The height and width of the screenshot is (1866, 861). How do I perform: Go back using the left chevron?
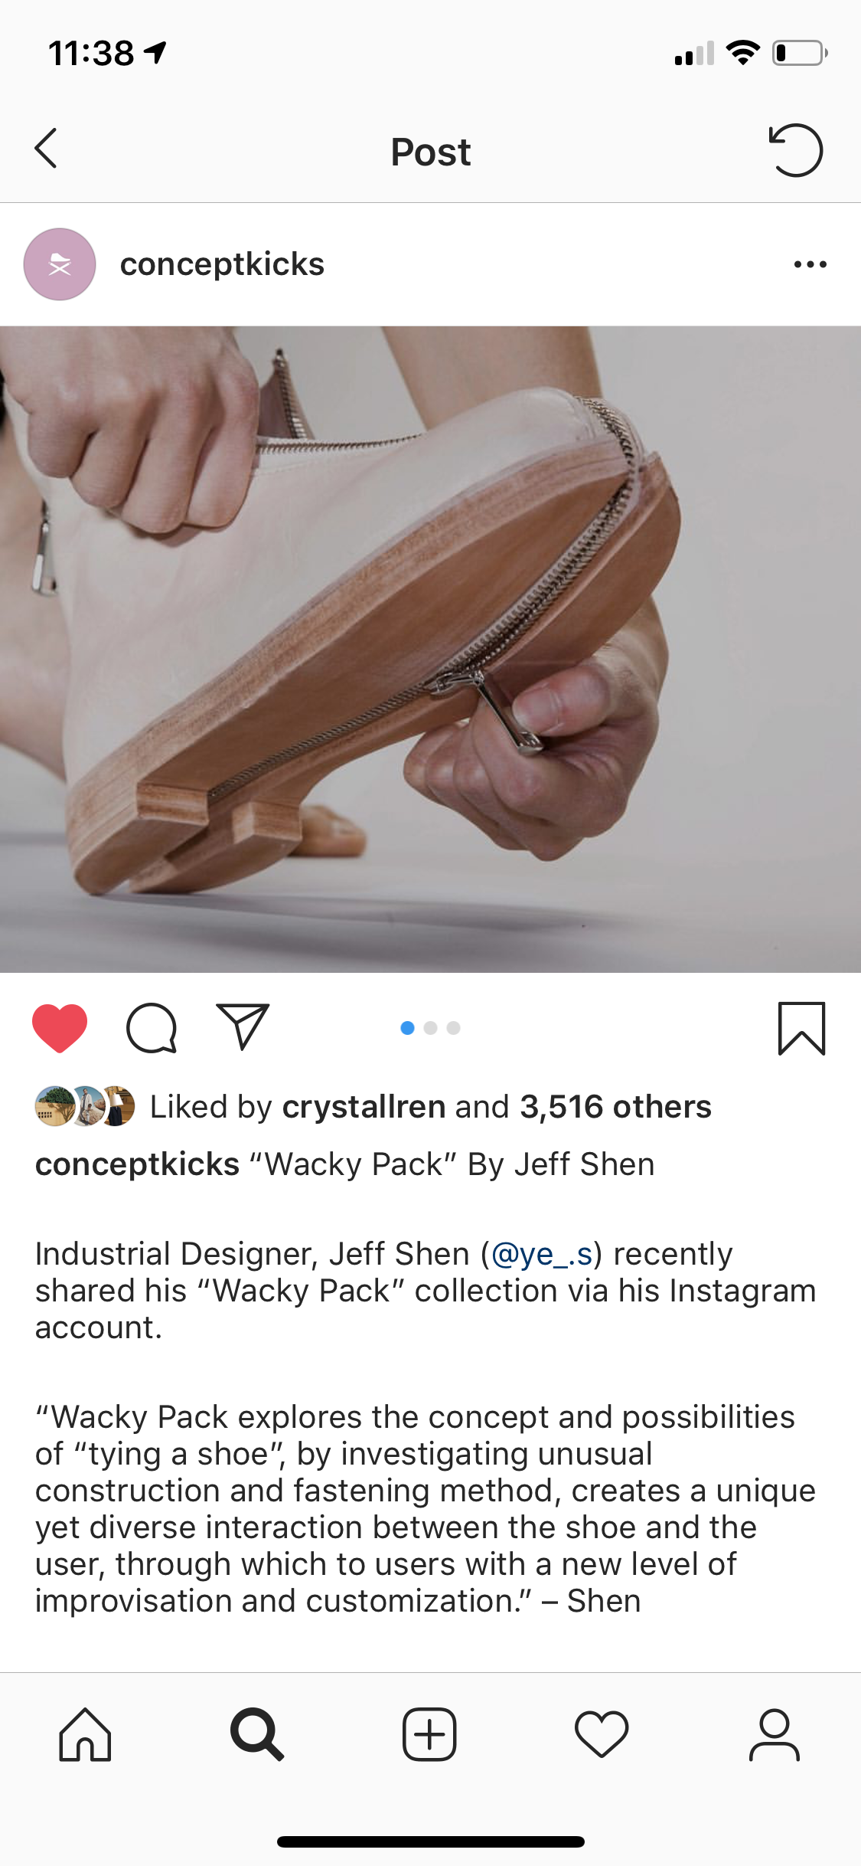(46, 149)
